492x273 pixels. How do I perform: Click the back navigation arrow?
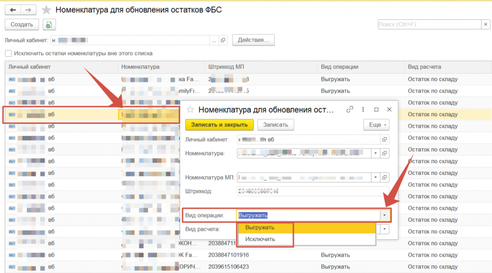click(13, 10)
